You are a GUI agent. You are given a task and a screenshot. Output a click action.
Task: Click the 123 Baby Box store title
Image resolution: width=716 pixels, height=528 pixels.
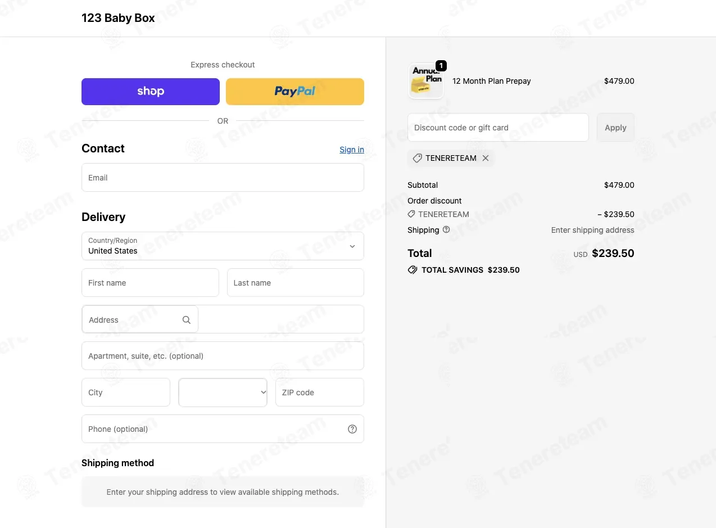click(x=118, y=18)
